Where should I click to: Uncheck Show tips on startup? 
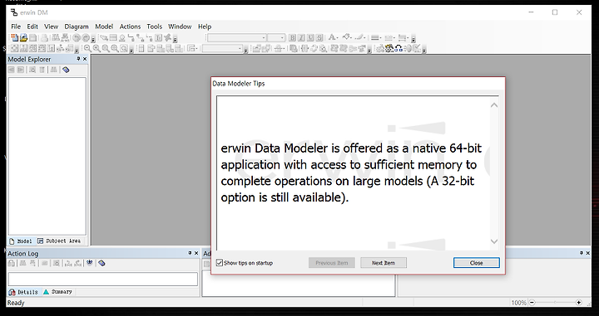click(220, 263)
